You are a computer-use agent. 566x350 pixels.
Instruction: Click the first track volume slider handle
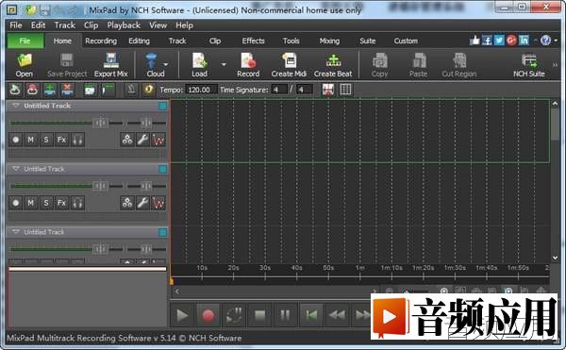(x=100, y=123)
